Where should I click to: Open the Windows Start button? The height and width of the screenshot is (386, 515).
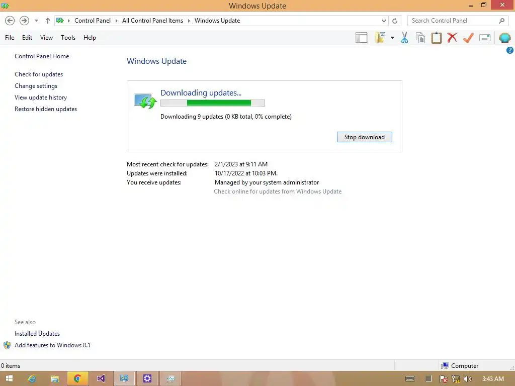(9, 378)
